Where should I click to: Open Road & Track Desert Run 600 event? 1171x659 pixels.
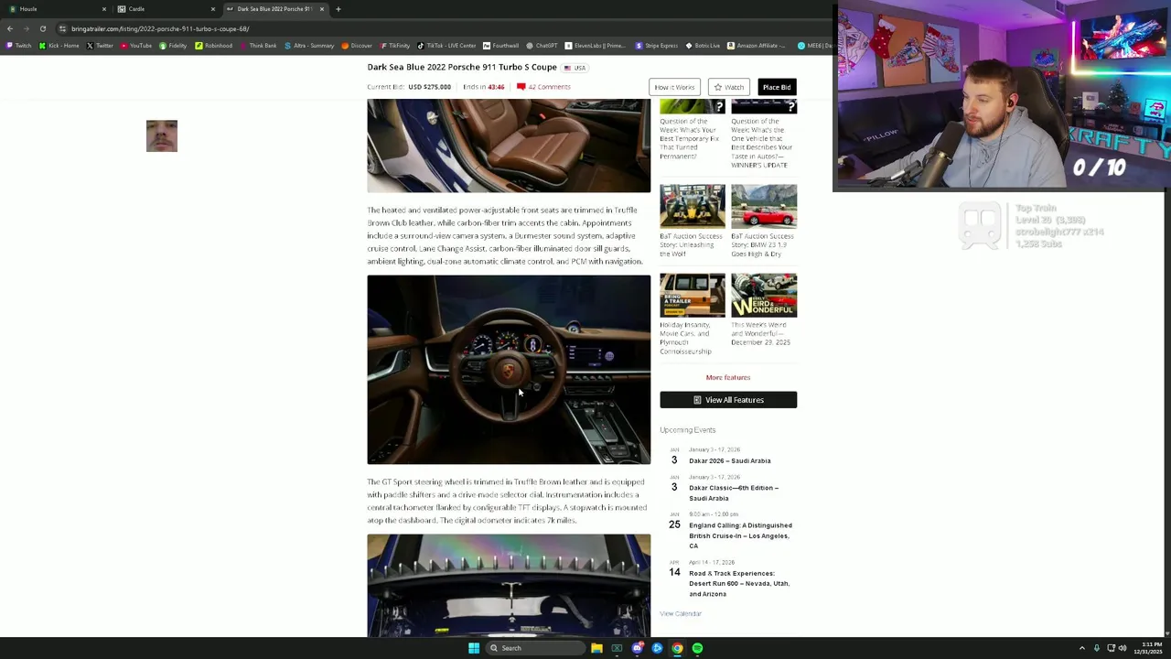tap(739, 584)
